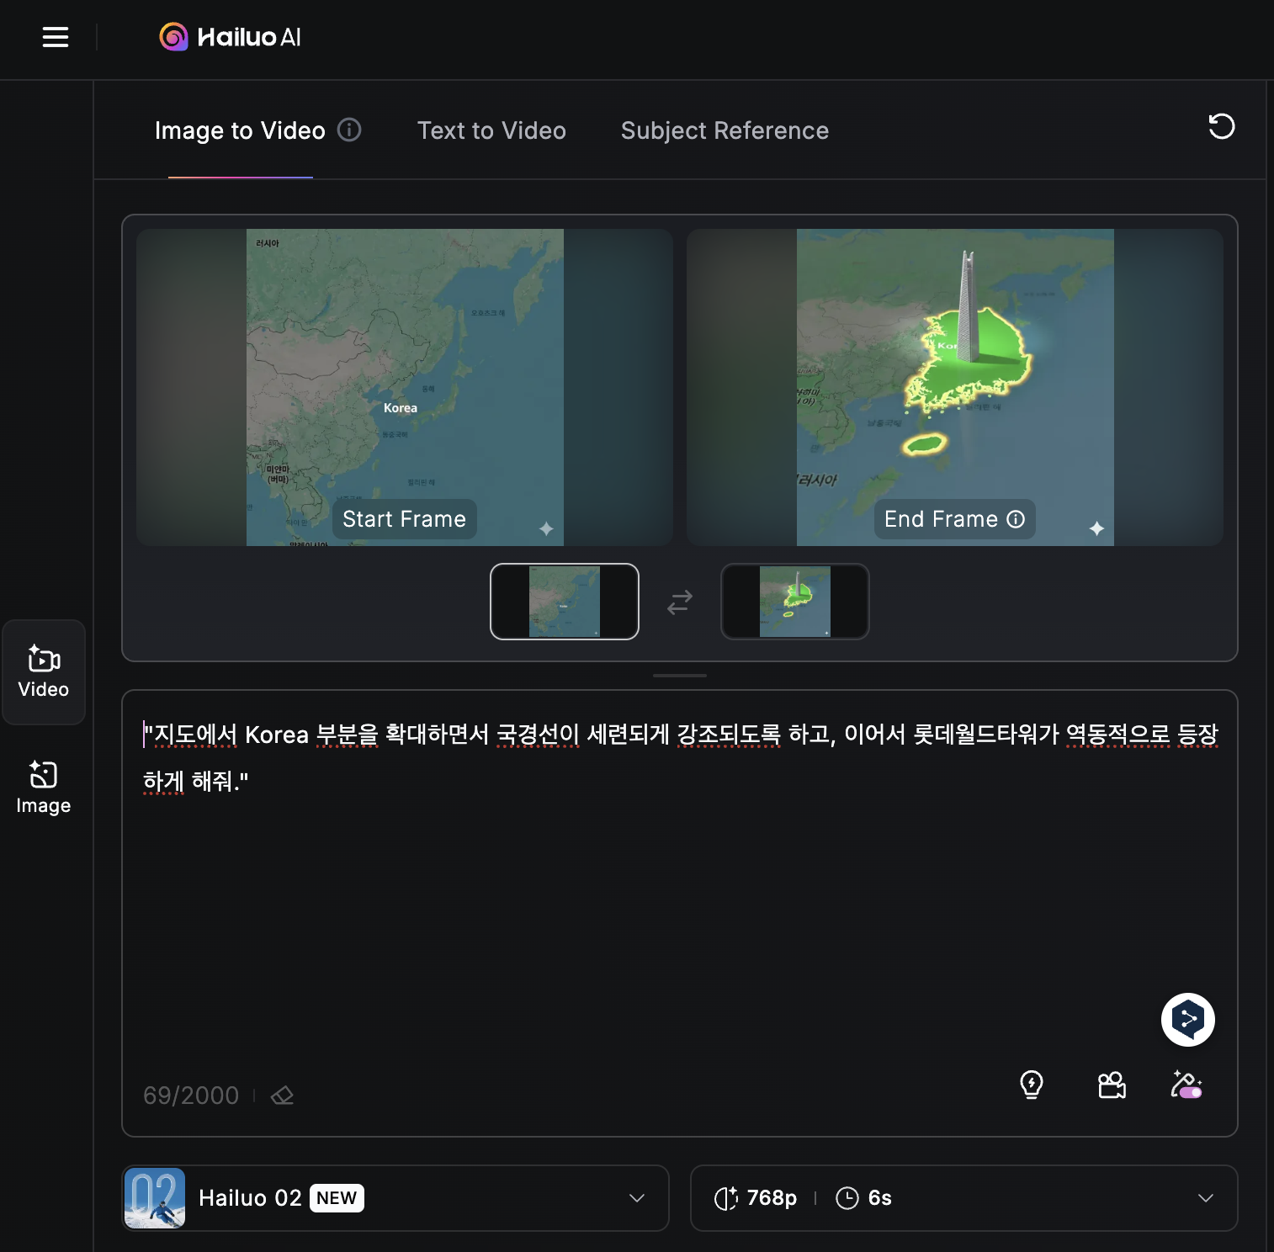This screenshot has width=1274, height=1252.
Task: View info about Image to Video mode
Action: click(349, 130)
